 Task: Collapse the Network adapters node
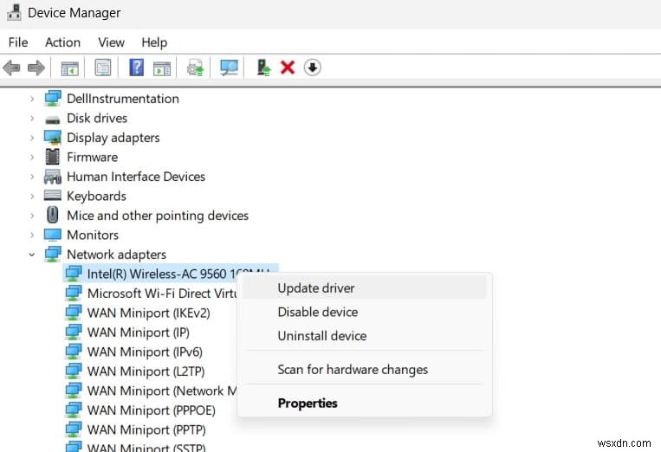32,255
